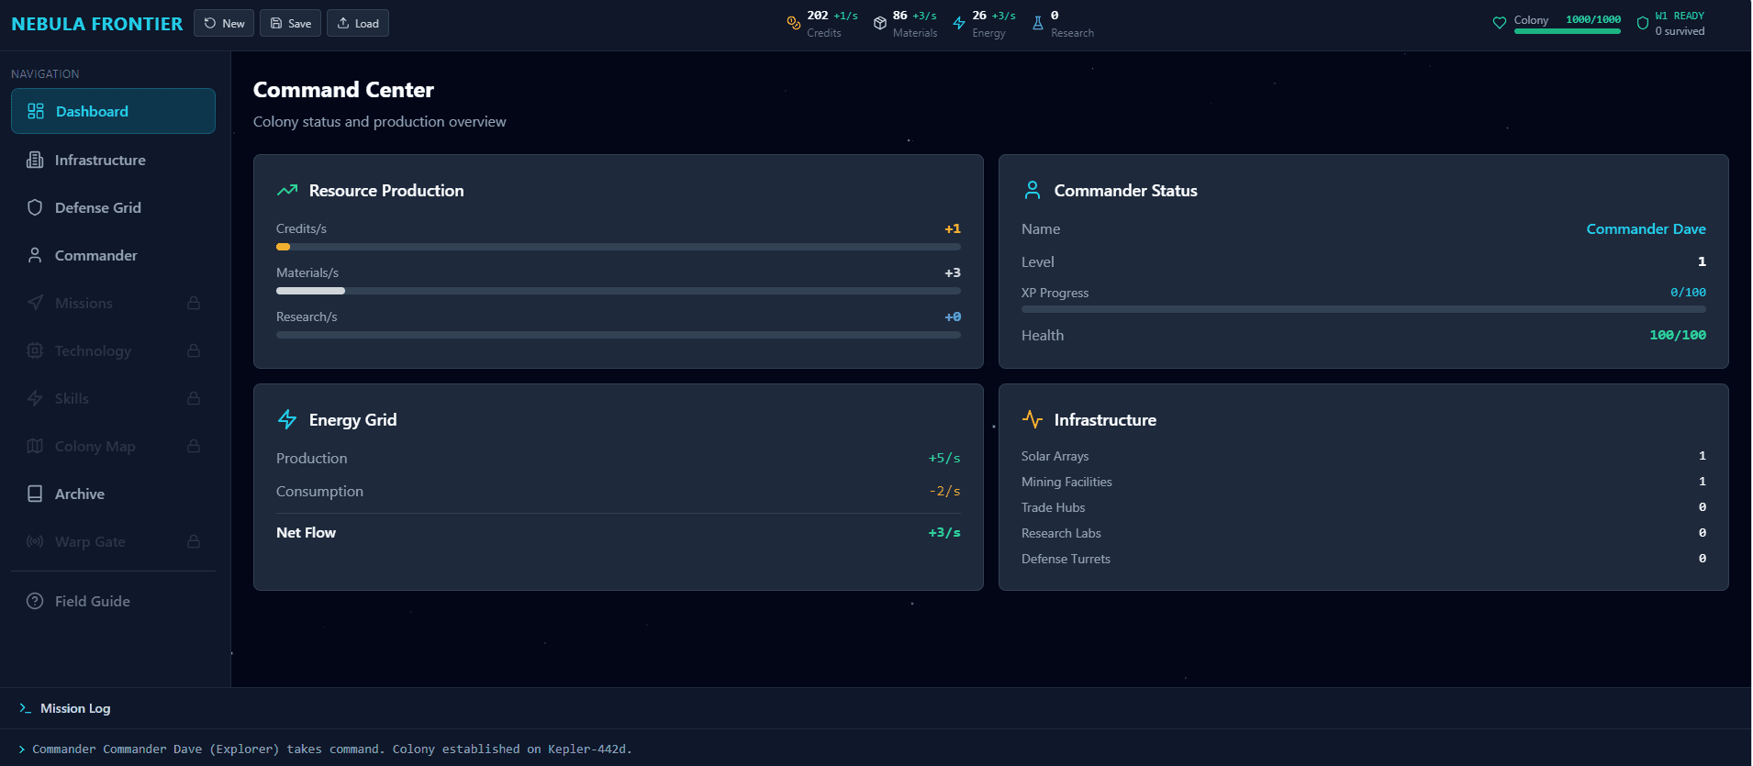Click the lock icon beside Colony Map

(194, 446)
